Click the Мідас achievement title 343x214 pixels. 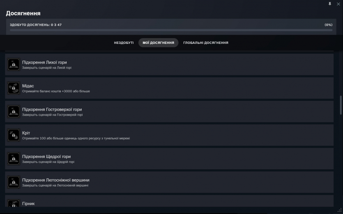[x=28, y=86]
